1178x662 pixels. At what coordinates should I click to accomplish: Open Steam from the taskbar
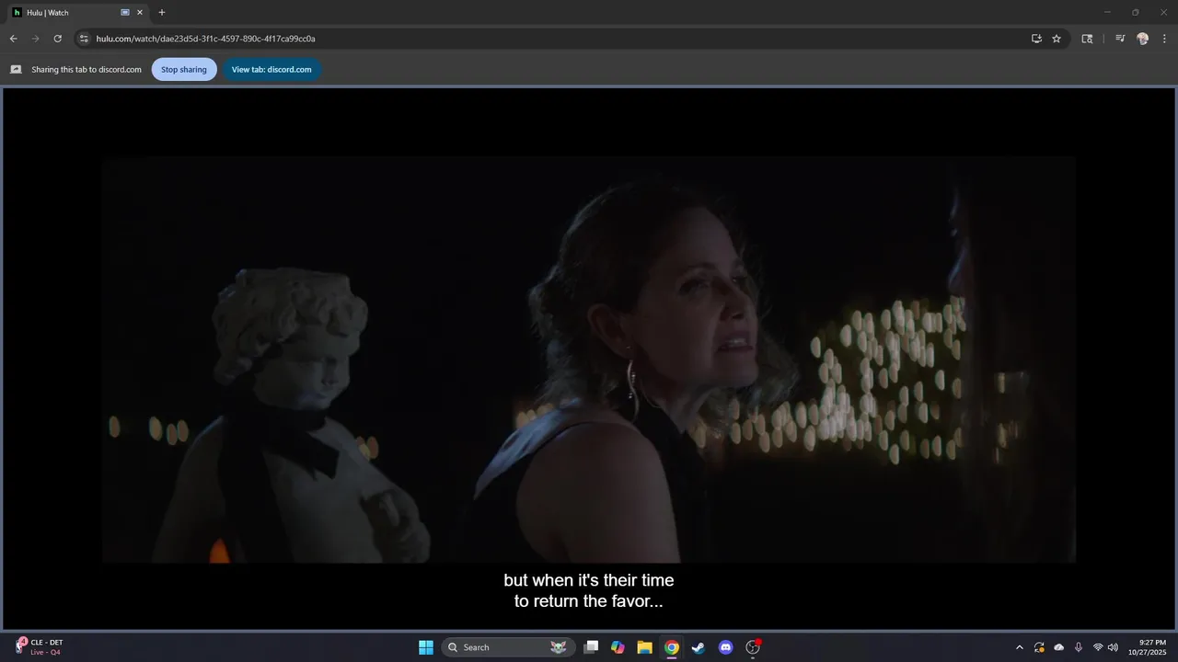(x=699, y=647)
